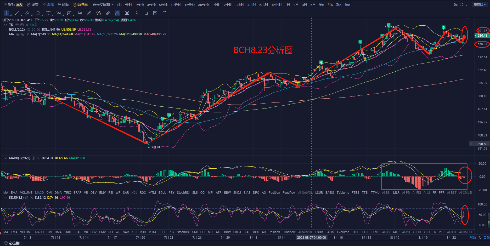490x246 pixels.
Task: Click the DIF:4.31 MACD value
Action: tap(47, 158)
